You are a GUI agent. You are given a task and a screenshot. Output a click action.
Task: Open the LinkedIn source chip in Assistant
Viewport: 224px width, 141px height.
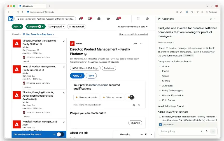click(188, 56)
